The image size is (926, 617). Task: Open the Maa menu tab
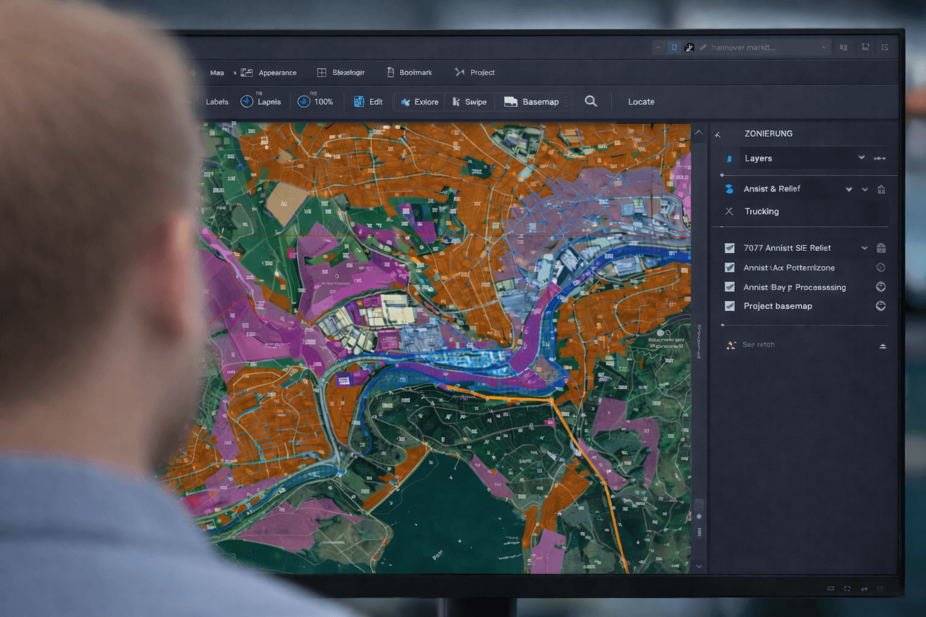click(217, 73)
